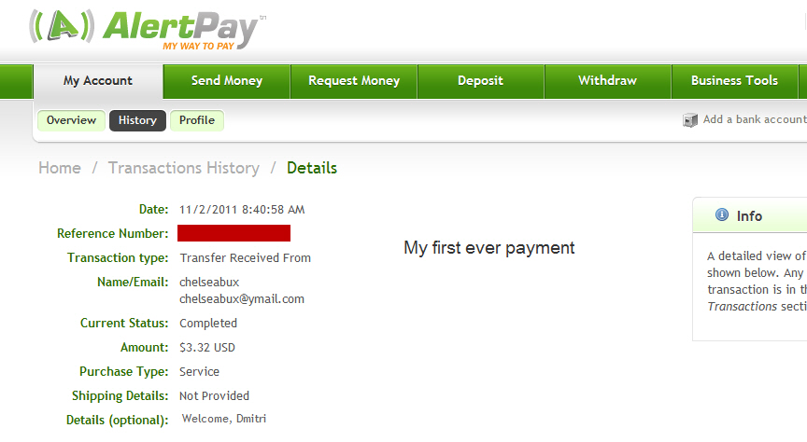The width and height of the screenshot is (807, 442).
Task: Click the Details breadcrumb text
Action: pos(312,168)
